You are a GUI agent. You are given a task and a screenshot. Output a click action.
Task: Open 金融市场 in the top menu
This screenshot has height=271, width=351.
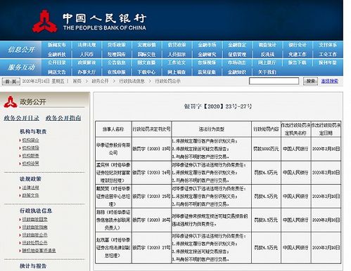(207, 45)
